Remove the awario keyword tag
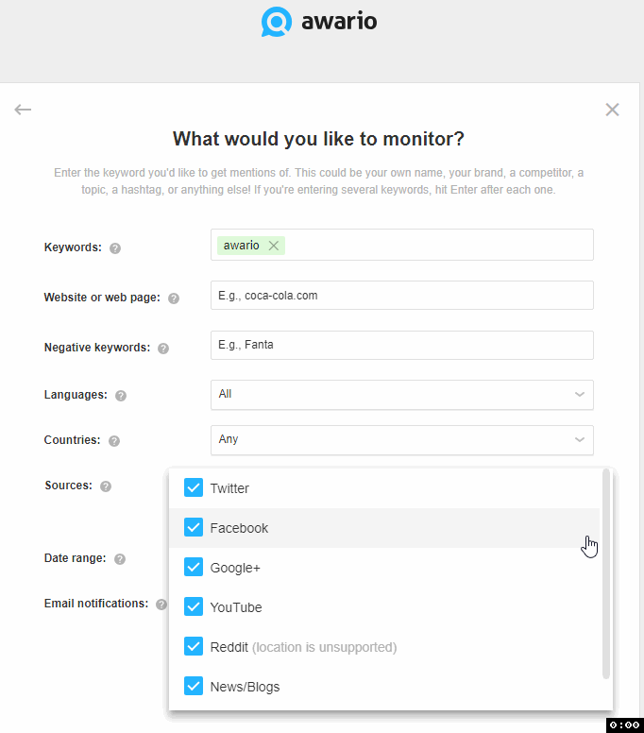The width and height of the screenshot is (644, 733). point(274,246)
